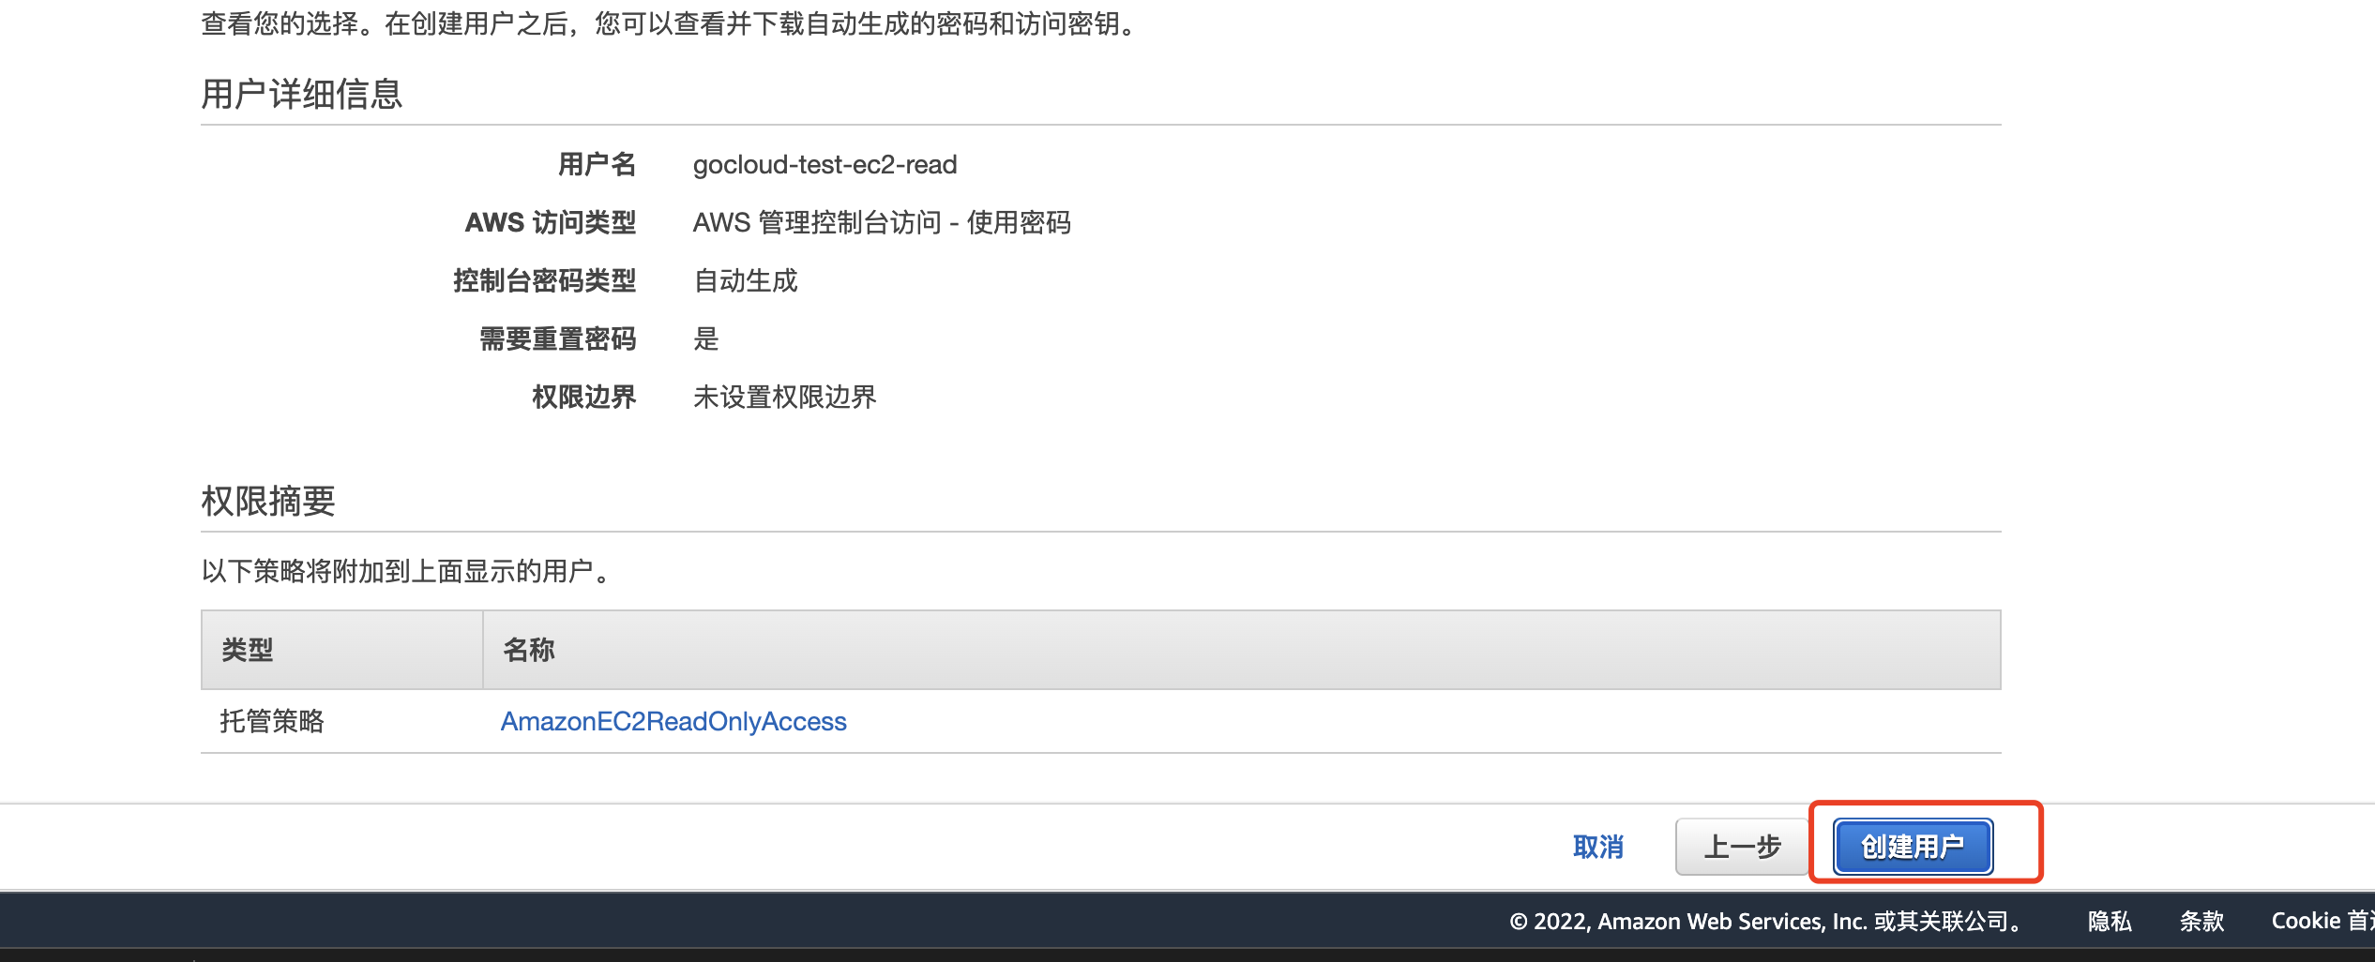Click the 用户名 field label
The width and height of the screenshot is (2375, 962).
tap(597, 164)
